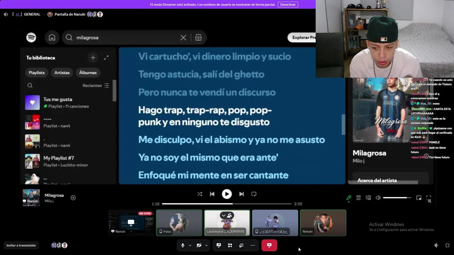Enter Spotify fullscreen mode icon
The width and height of the screenshot is (454, 255).
coord(428,197)
